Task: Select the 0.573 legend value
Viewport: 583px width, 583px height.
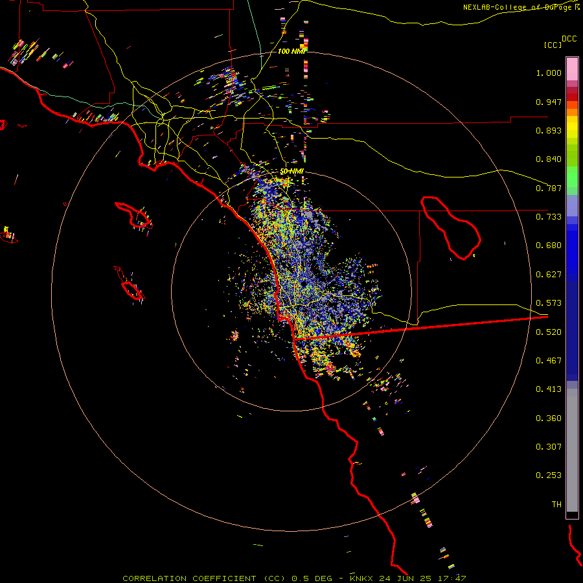Action: (549, 303)
